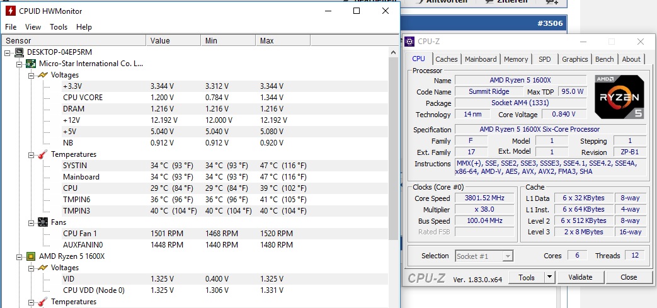Switch to the Memory tab in CPU-Z
Viewport: 657px width, 308px height.
click(516, 59)
